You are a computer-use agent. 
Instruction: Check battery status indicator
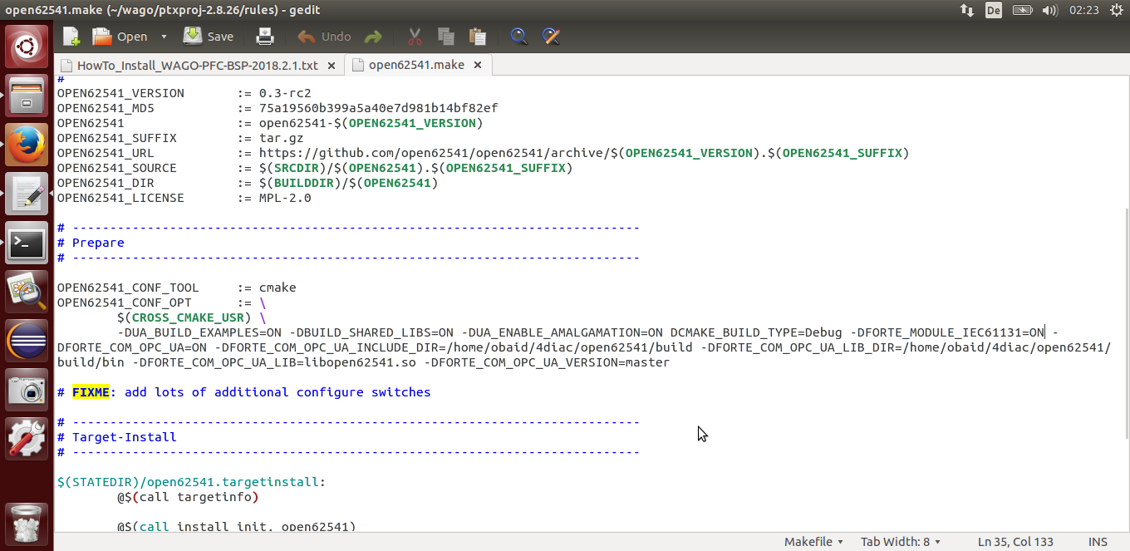pyautogui.click(x=1022, y=10)
